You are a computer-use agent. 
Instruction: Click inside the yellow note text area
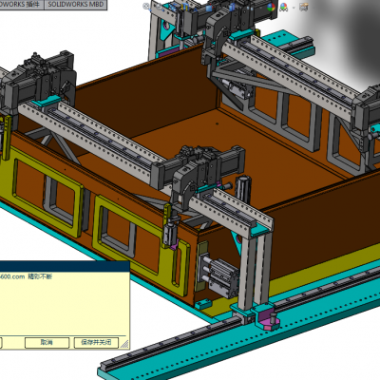(x=65, y=304)
